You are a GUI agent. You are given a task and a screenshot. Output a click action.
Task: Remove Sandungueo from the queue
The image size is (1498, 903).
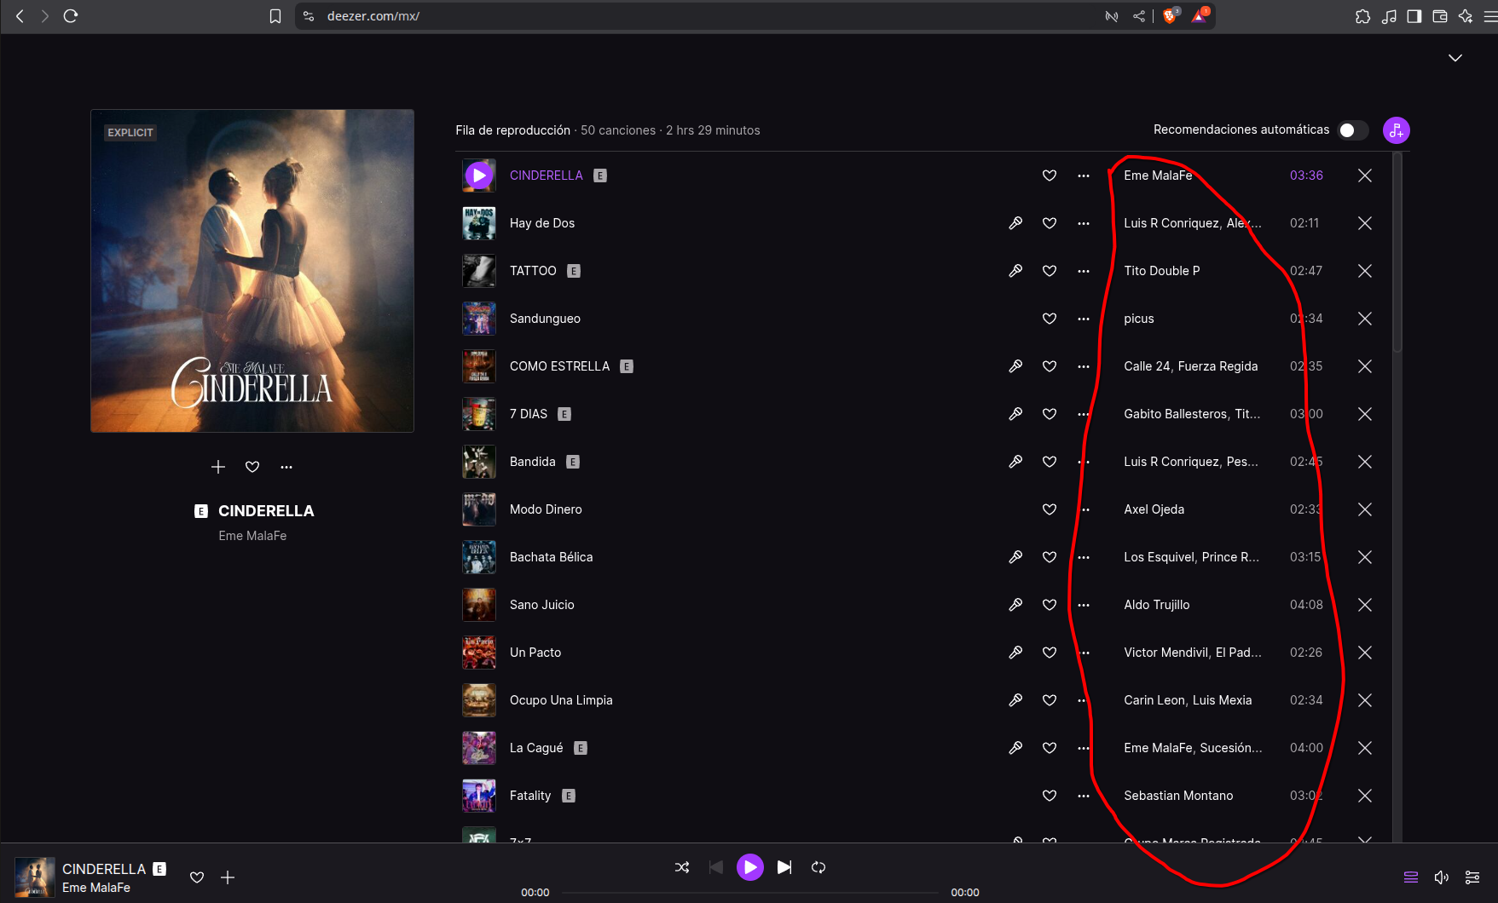pyautogui.click(x=1365, y=319)
